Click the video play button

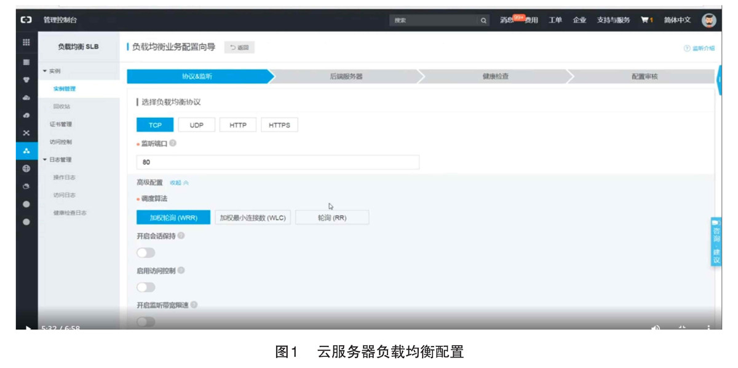[x=28, y=327]
